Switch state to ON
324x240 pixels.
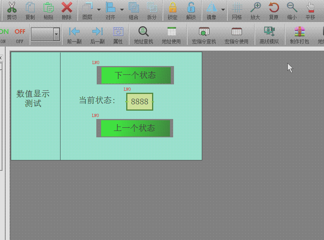(x=4, y=32)
